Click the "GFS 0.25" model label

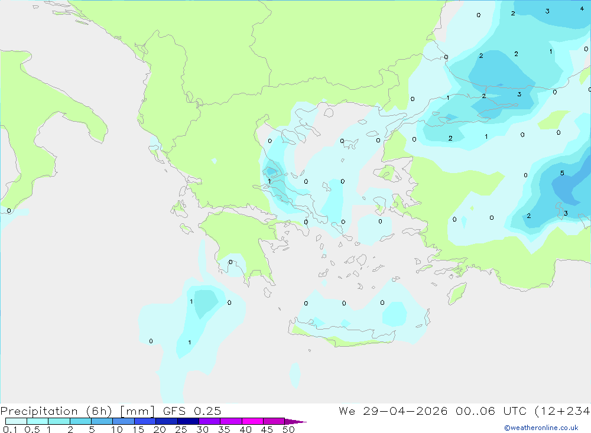coord(192,411)
